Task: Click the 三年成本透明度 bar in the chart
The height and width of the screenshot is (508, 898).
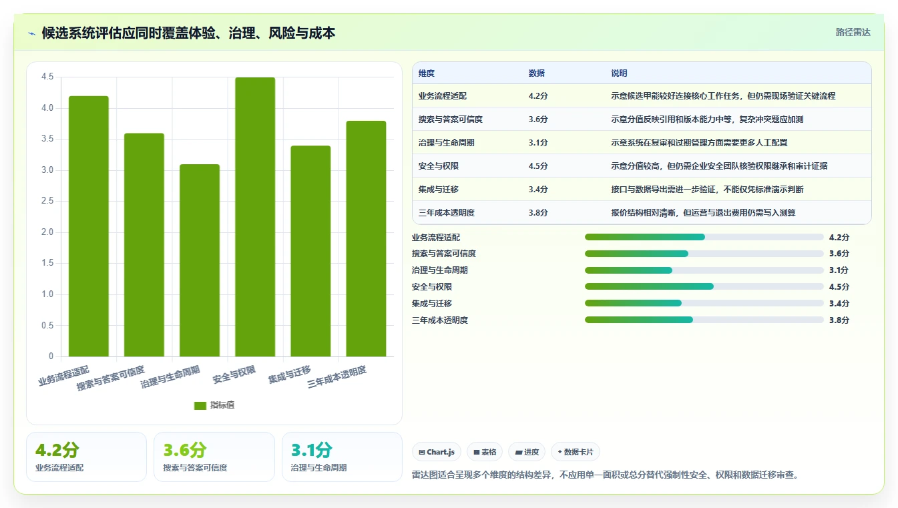Action: pyautogui.click(x=366, y=239)
